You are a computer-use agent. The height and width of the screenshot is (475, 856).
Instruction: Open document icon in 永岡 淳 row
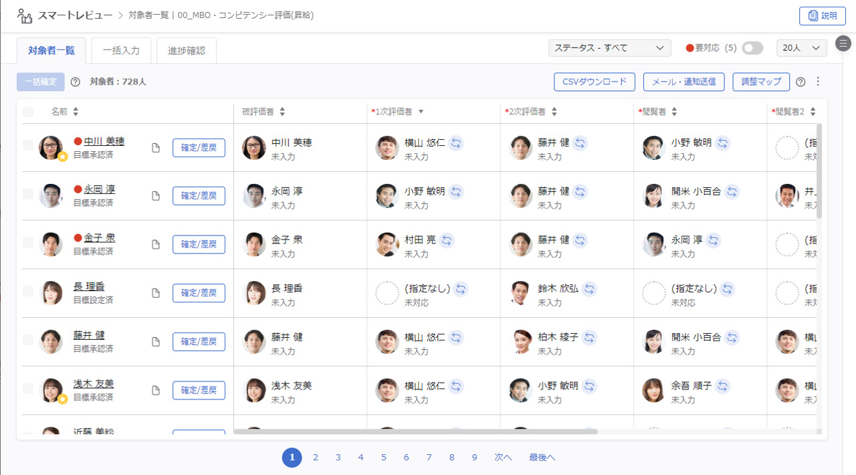(x=156, y=196)
